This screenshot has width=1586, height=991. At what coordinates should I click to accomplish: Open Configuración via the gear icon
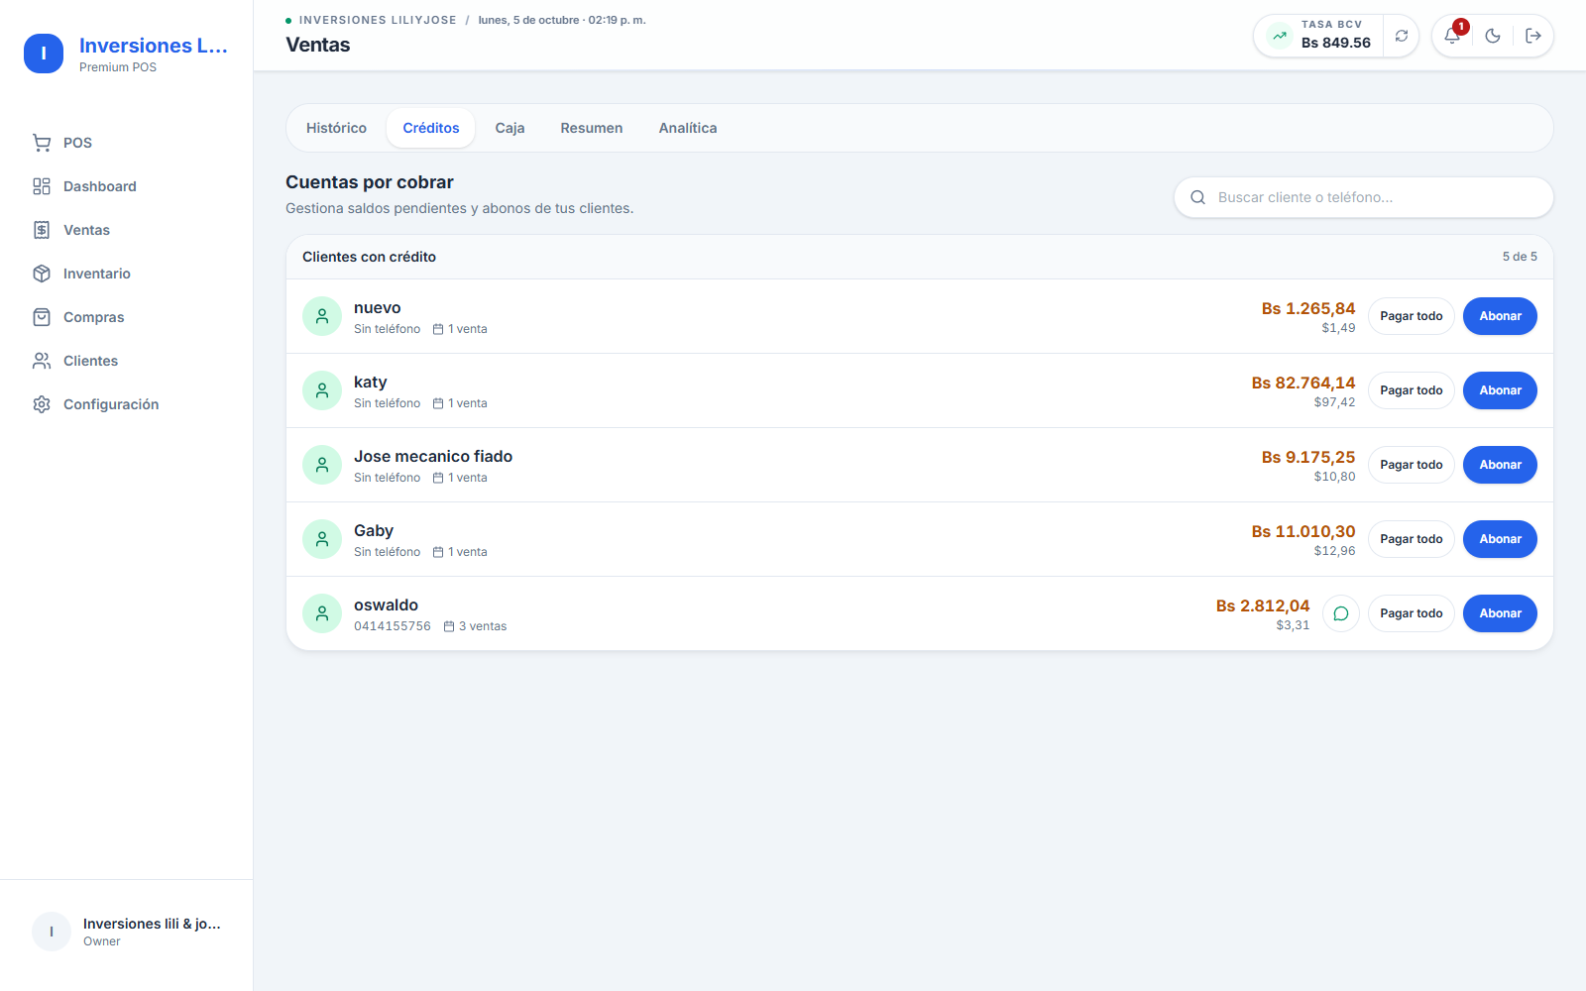pyautogui.click(x=42, y=404)
